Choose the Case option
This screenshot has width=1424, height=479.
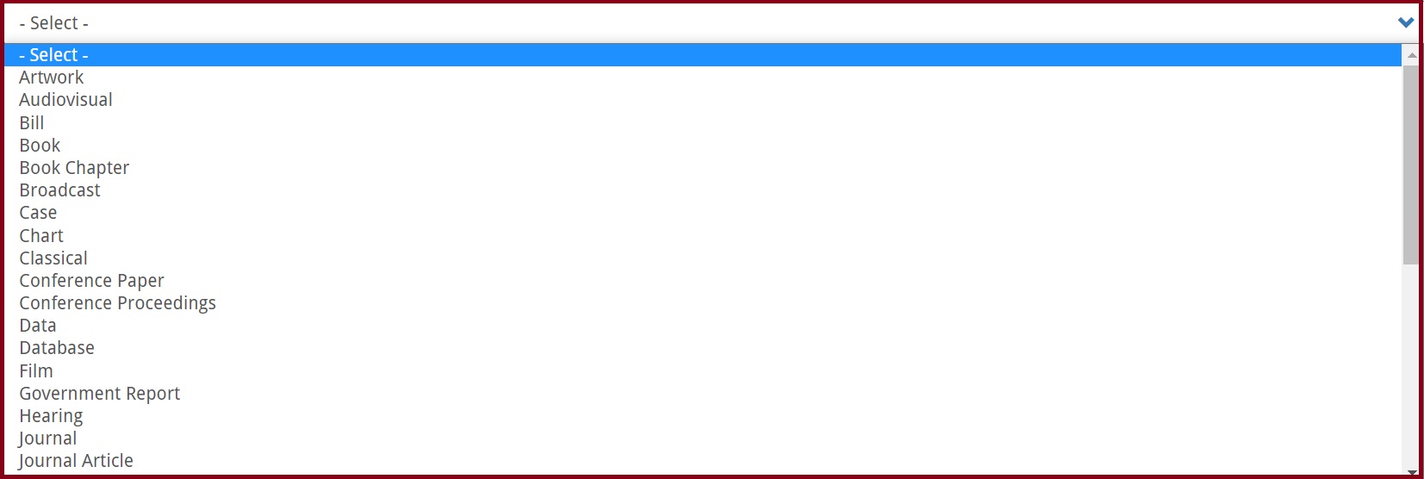(x=703, y=212)
